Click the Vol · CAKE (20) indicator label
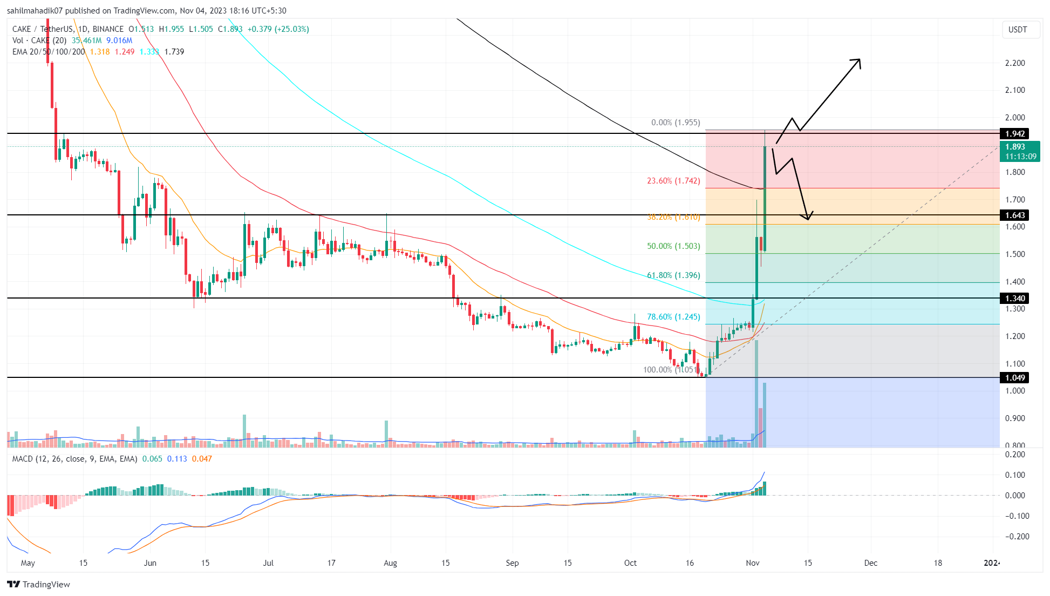The width and height of the screenshot is (1050, 596). (x=40, y=40)
